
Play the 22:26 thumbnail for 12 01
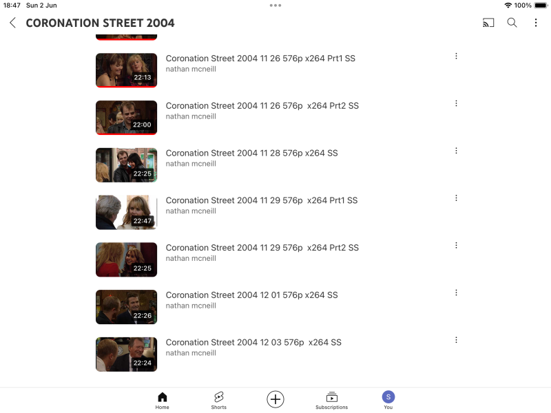pos(127,307)
